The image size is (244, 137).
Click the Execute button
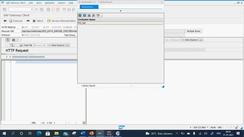(16, 21)
